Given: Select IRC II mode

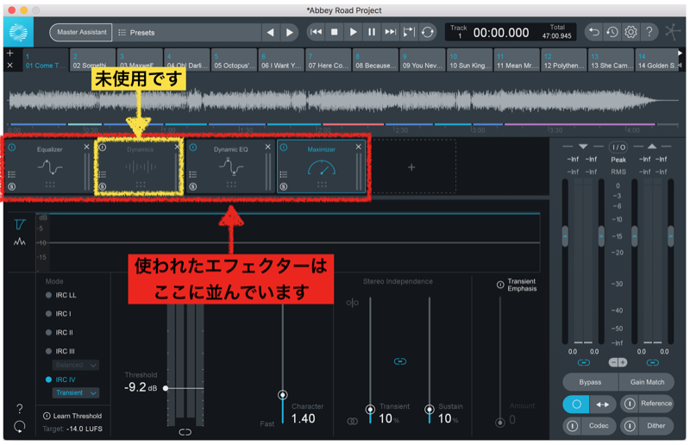Looking at the screenshot, I should coord(60,332).
